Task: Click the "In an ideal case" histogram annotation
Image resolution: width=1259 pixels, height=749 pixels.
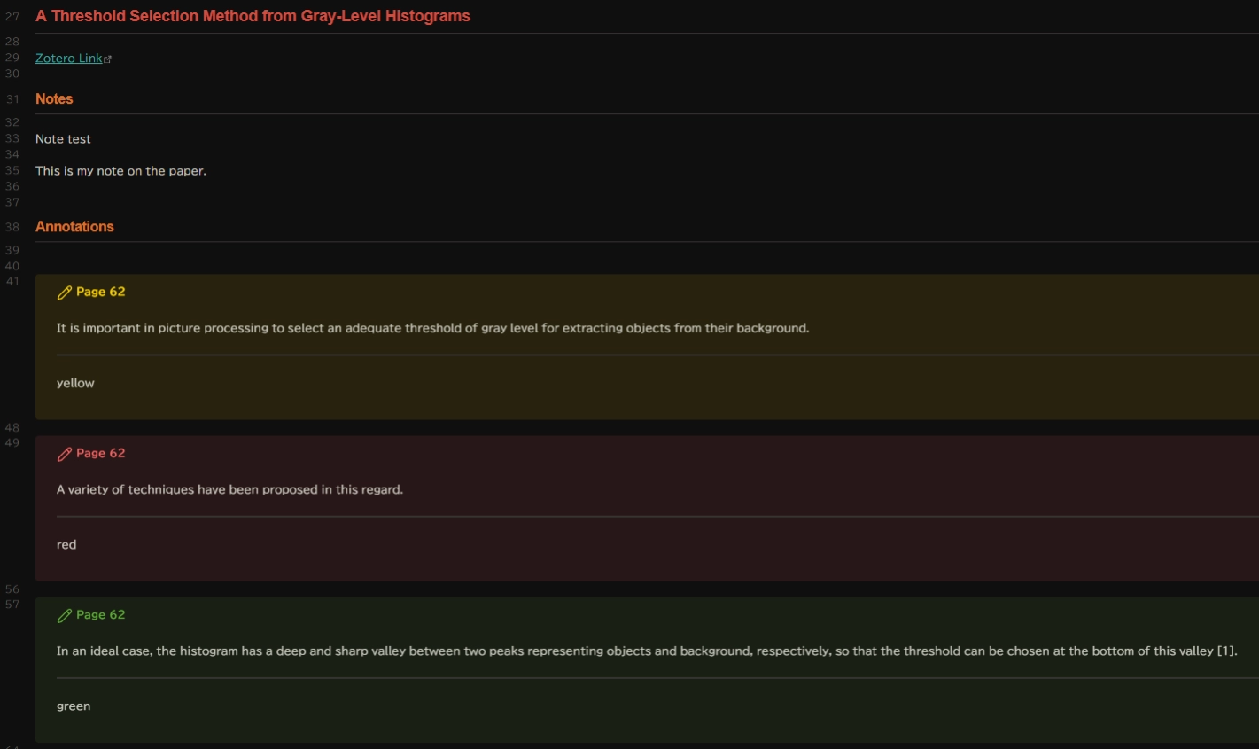Action: (647, 651)
